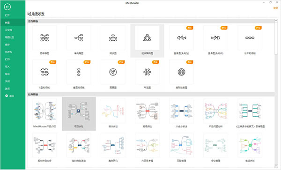Viewport: 281px width, 170px height.
Task: Open the 组织商务活动 template thumbnail
Action: [79, 145]
